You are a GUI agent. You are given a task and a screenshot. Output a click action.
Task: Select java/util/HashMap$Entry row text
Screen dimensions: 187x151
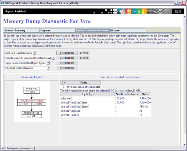pos(74,103)
